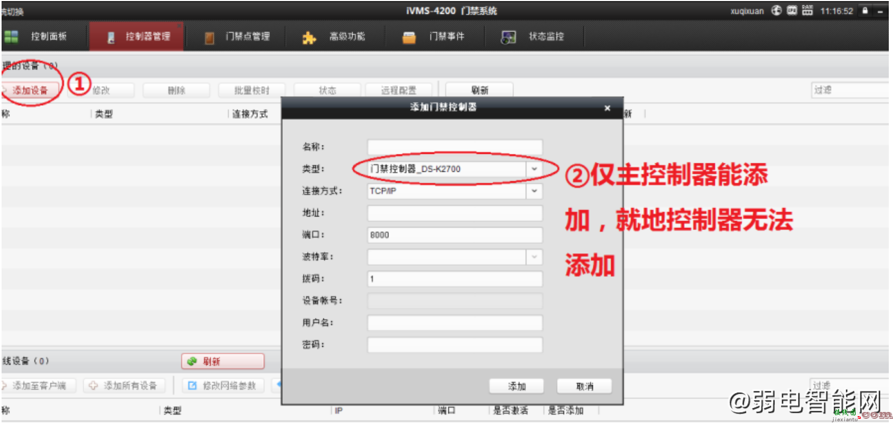Click the 删除 toolbar button
Image resolution: width=893 pixels, height=423 pixels.
(x=177, y=90)
